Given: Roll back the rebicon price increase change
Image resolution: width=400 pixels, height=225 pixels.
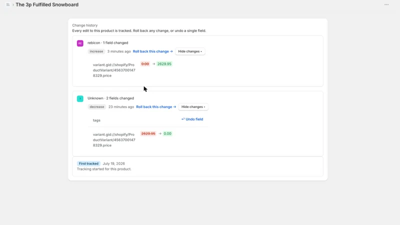Looking at the screenshot, I should pos(152,51).
